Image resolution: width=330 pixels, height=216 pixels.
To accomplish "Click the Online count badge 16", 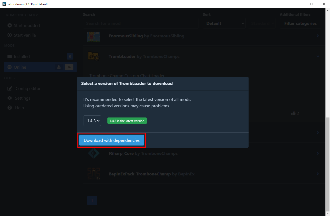I will (69, 67).
